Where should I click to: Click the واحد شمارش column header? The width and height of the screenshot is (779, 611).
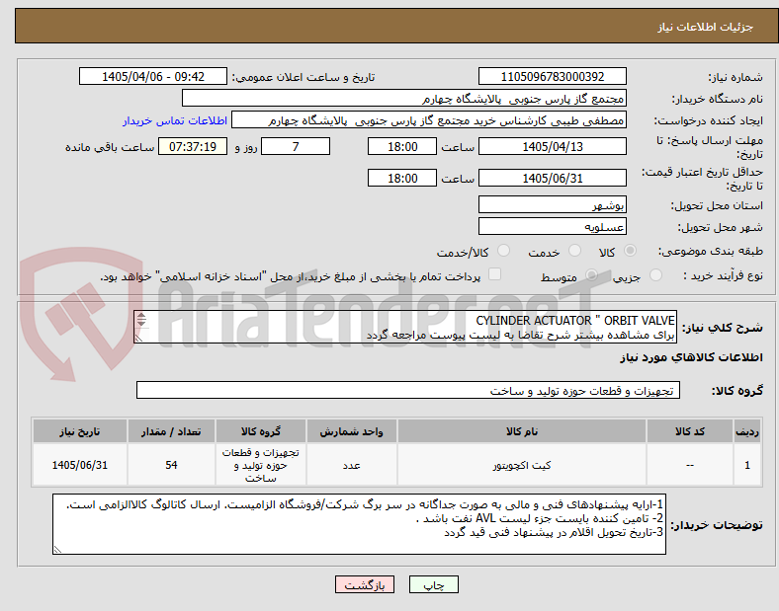pyautogui.click(x=352, y=431)
